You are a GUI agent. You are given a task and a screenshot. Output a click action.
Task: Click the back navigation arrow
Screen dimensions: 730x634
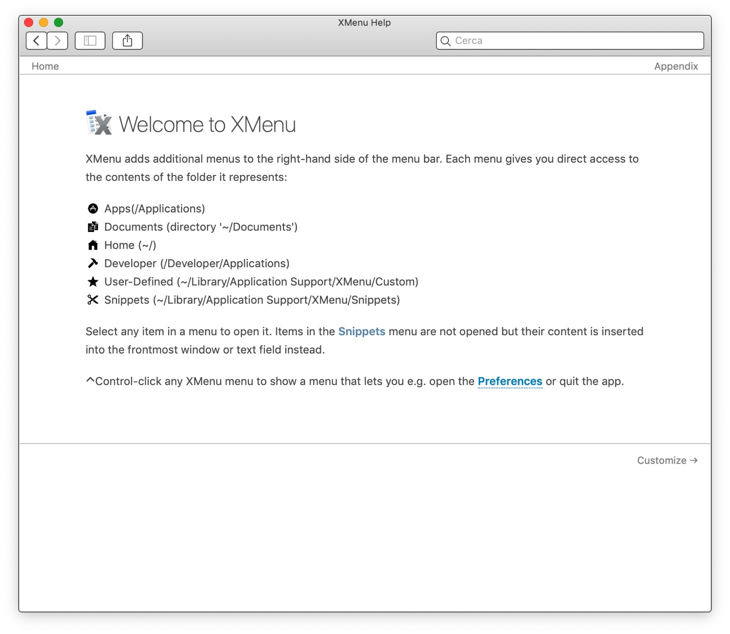36,41
